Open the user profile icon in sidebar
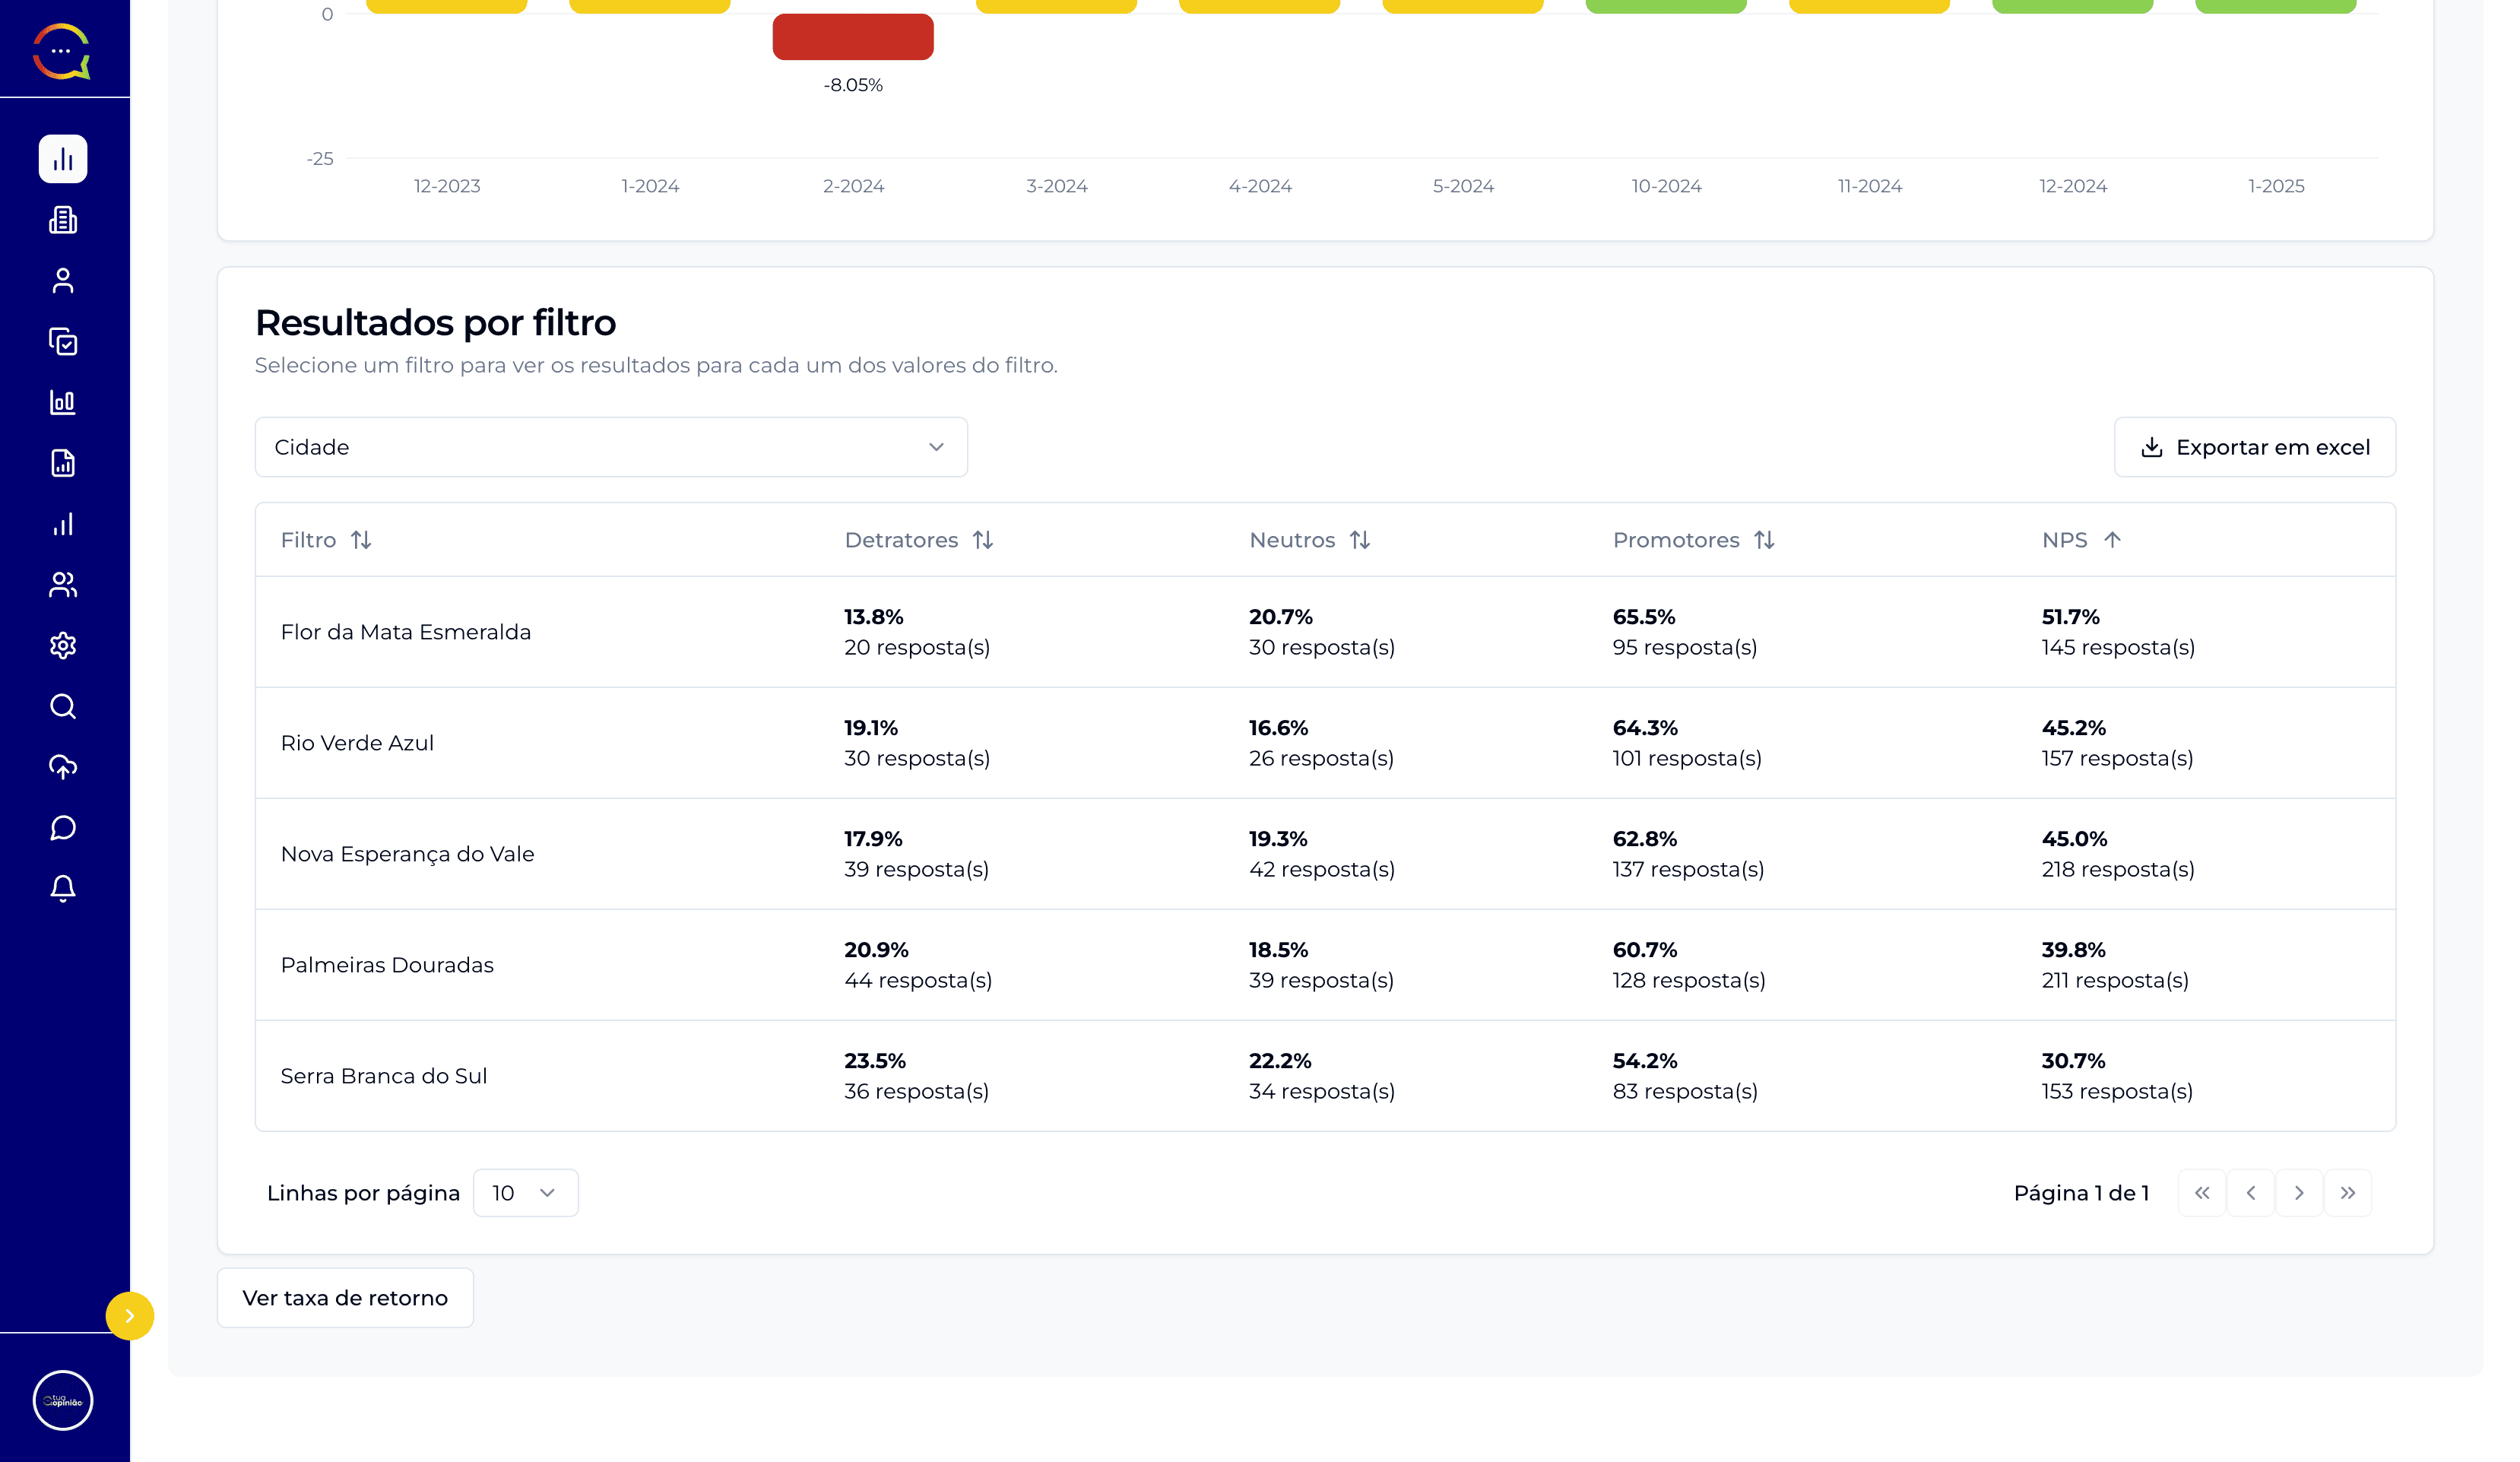The image size is (2520, 1462). pos(63,281)
